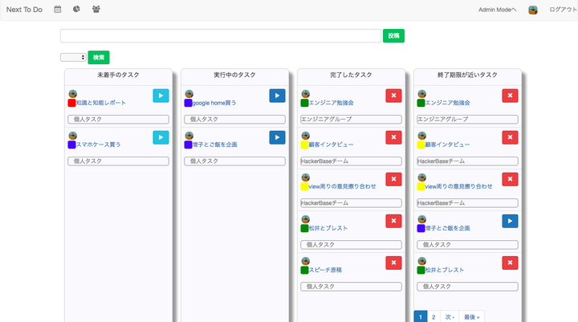Delete 顧客インタビュー in 完了したタスク column
This screenshot has width=578, height=322.
click(x=393, y=137)
